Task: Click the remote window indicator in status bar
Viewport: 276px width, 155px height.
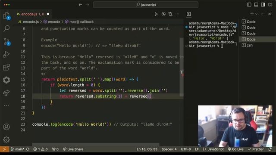Action: (x=5, y=149)
